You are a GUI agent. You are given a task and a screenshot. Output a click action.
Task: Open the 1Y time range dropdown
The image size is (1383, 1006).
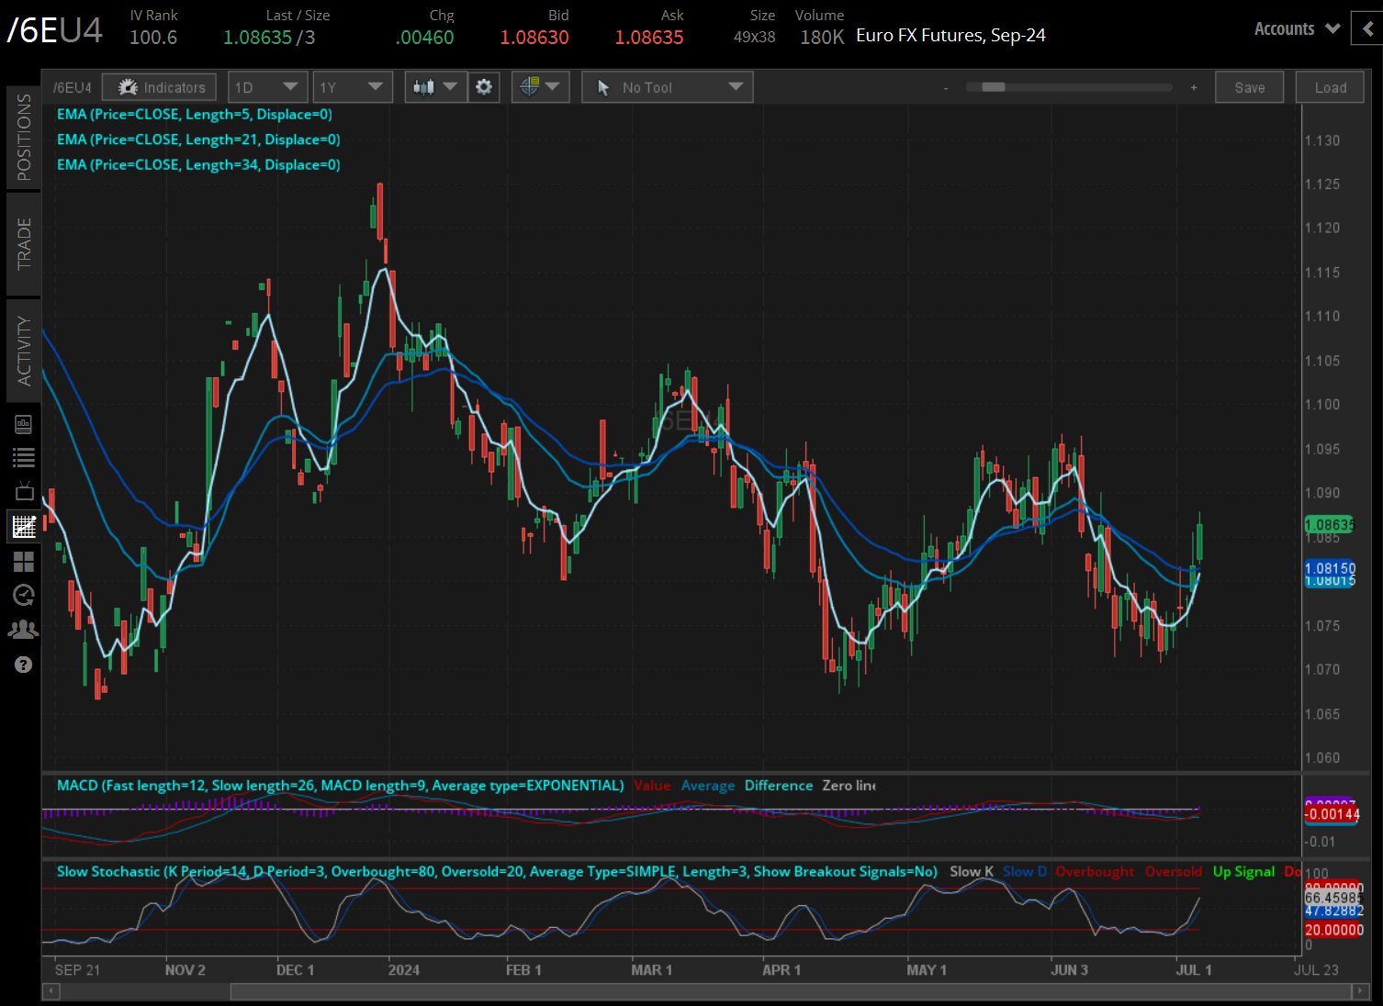(352, 87)
